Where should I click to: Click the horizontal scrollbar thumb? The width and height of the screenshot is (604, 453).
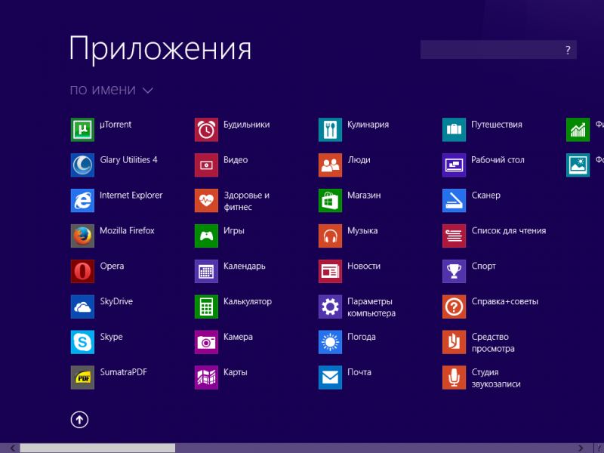pyautogui.click(x=97, y=448)
